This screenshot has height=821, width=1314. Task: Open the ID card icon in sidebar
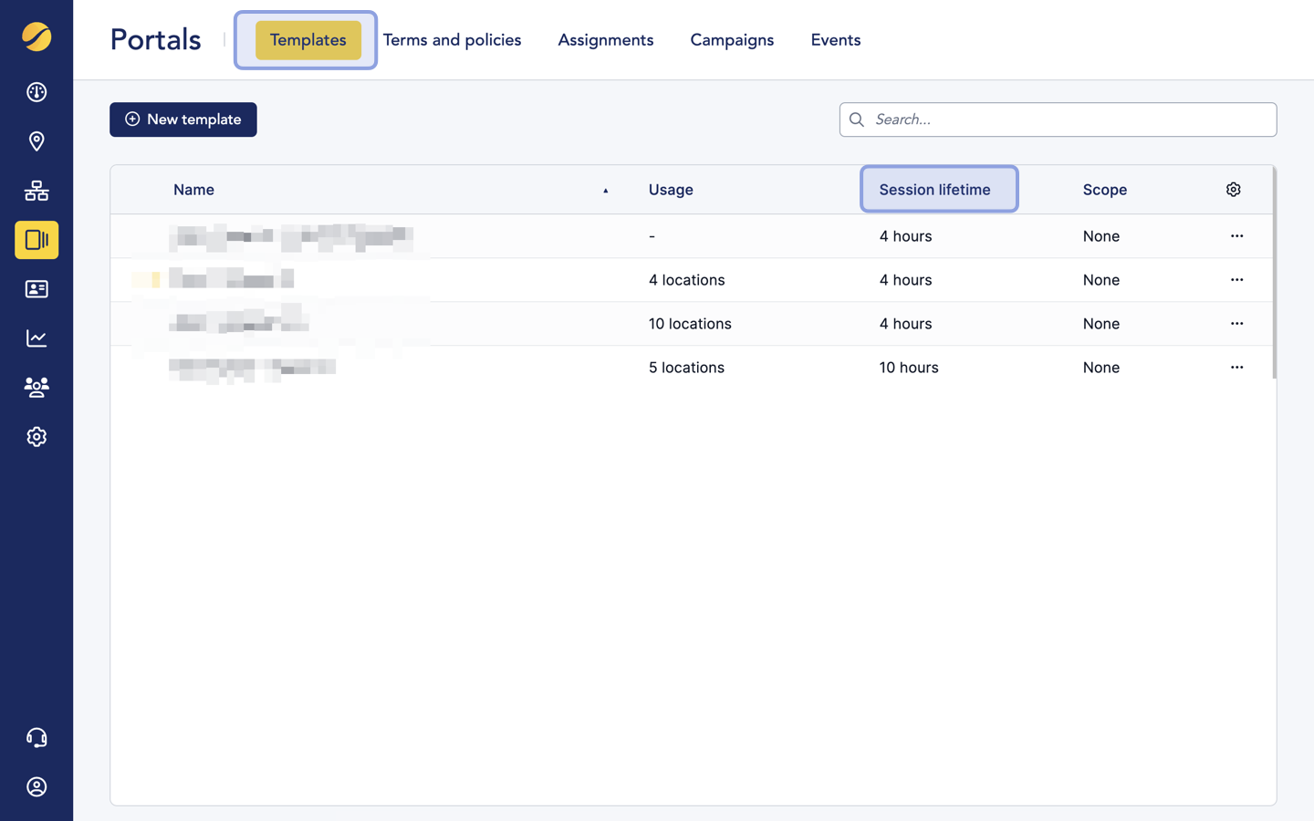click(x=36, y=289)
